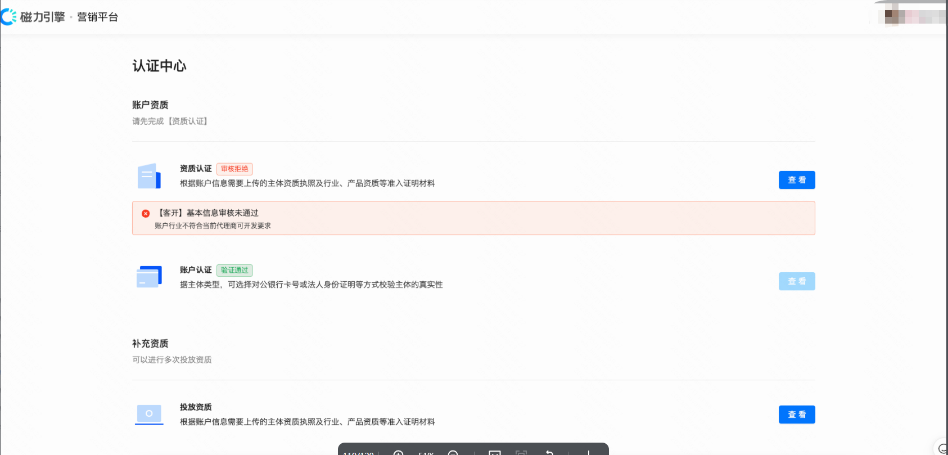Zoom out with the minus magnifier icon
The width and height of the screenshot is (948, 455).
pos(453,453)
